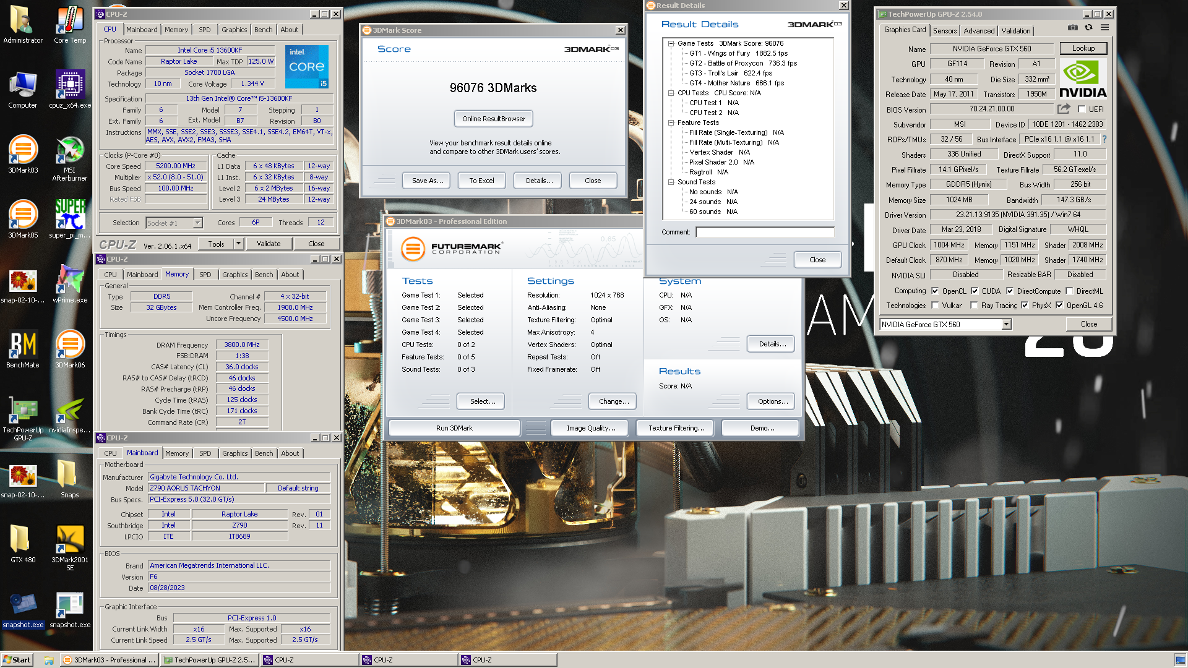Screen dimensions: 1188x668
Task: Switch to the Advanced tab in GPU-Z
Action: (x=979, y=30)
